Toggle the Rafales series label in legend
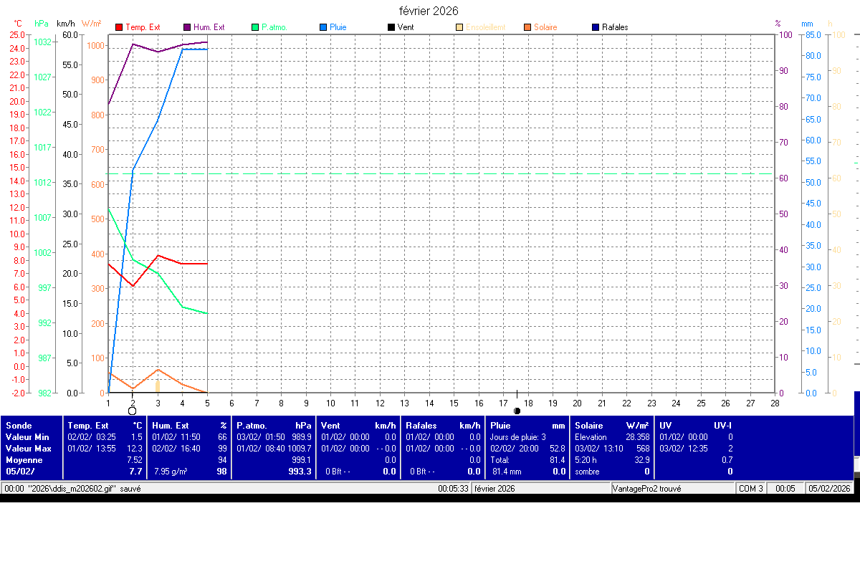Image resolution: width=860 pixels, height=564 pixels. (x=615, y=27)
